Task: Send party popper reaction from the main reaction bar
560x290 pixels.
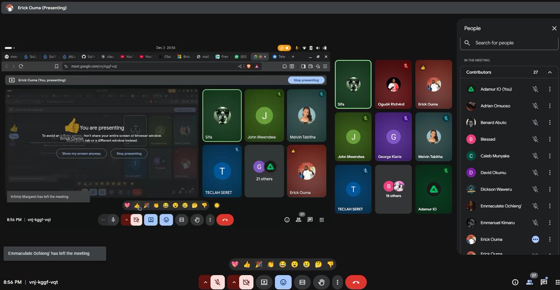Action: tap(259, 264)
